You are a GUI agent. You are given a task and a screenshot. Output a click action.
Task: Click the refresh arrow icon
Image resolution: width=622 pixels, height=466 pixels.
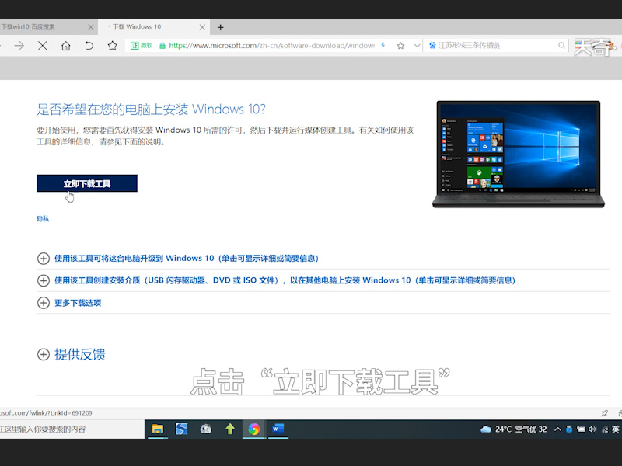point(87,45)
